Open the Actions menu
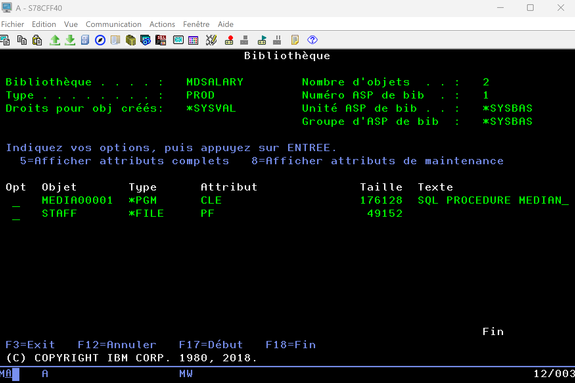 (x=162, y=24)
